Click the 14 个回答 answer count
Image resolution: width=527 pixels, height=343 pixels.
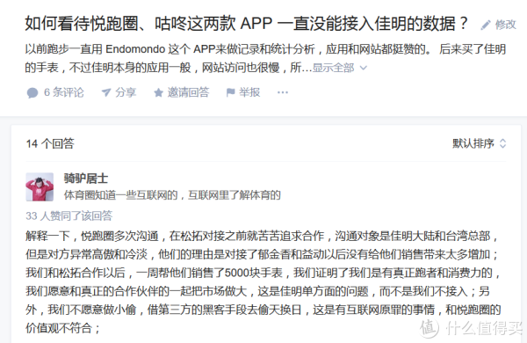50,143
